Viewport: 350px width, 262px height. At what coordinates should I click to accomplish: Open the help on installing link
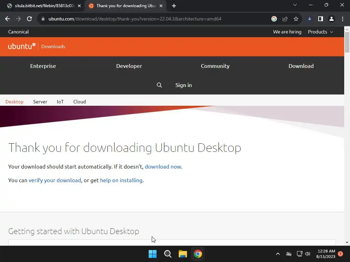tap(121, 180)
